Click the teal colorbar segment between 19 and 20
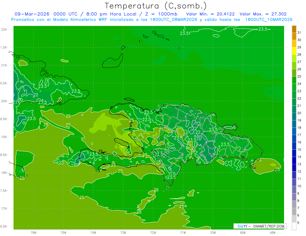The height and width of the screenshot is (236, 306). [294, 117]
